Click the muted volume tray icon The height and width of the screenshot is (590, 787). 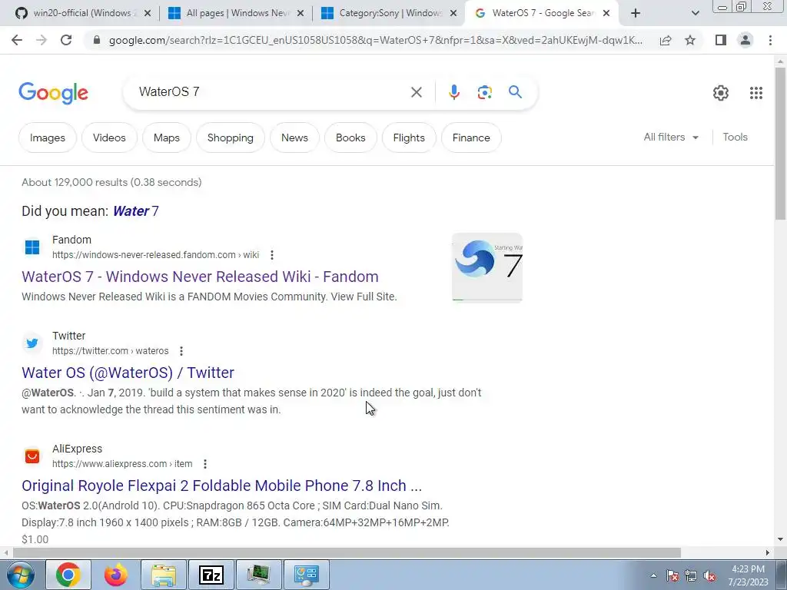click(709, 576)
